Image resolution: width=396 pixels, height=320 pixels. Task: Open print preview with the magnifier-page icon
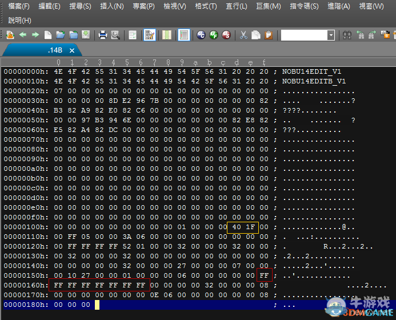point(115,35)
